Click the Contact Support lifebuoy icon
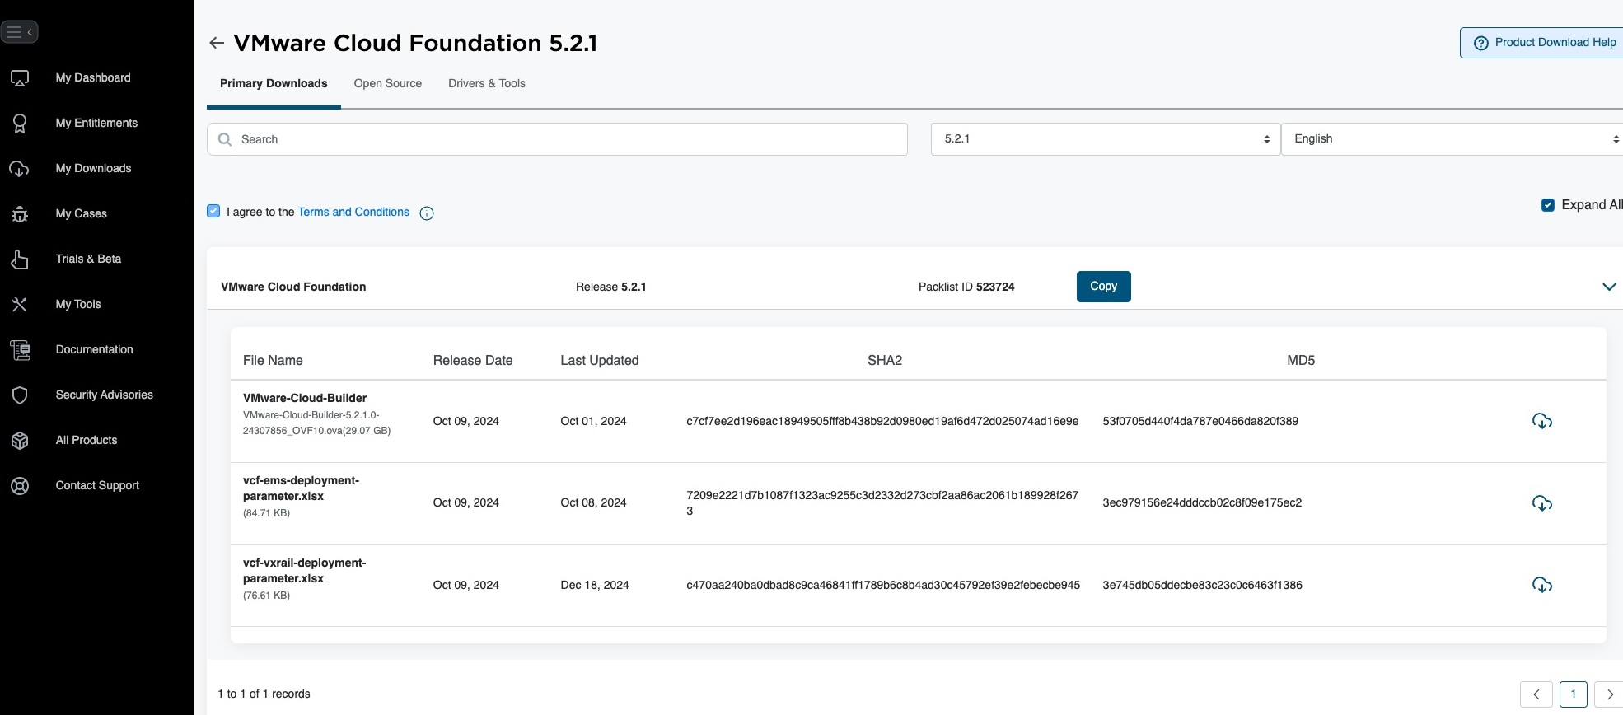The width and height of the screenshot is (1623, 715). click(20, 486)
